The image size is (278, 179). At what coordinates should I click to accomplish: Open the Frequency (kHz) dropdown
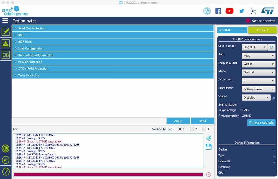point(259,64)
